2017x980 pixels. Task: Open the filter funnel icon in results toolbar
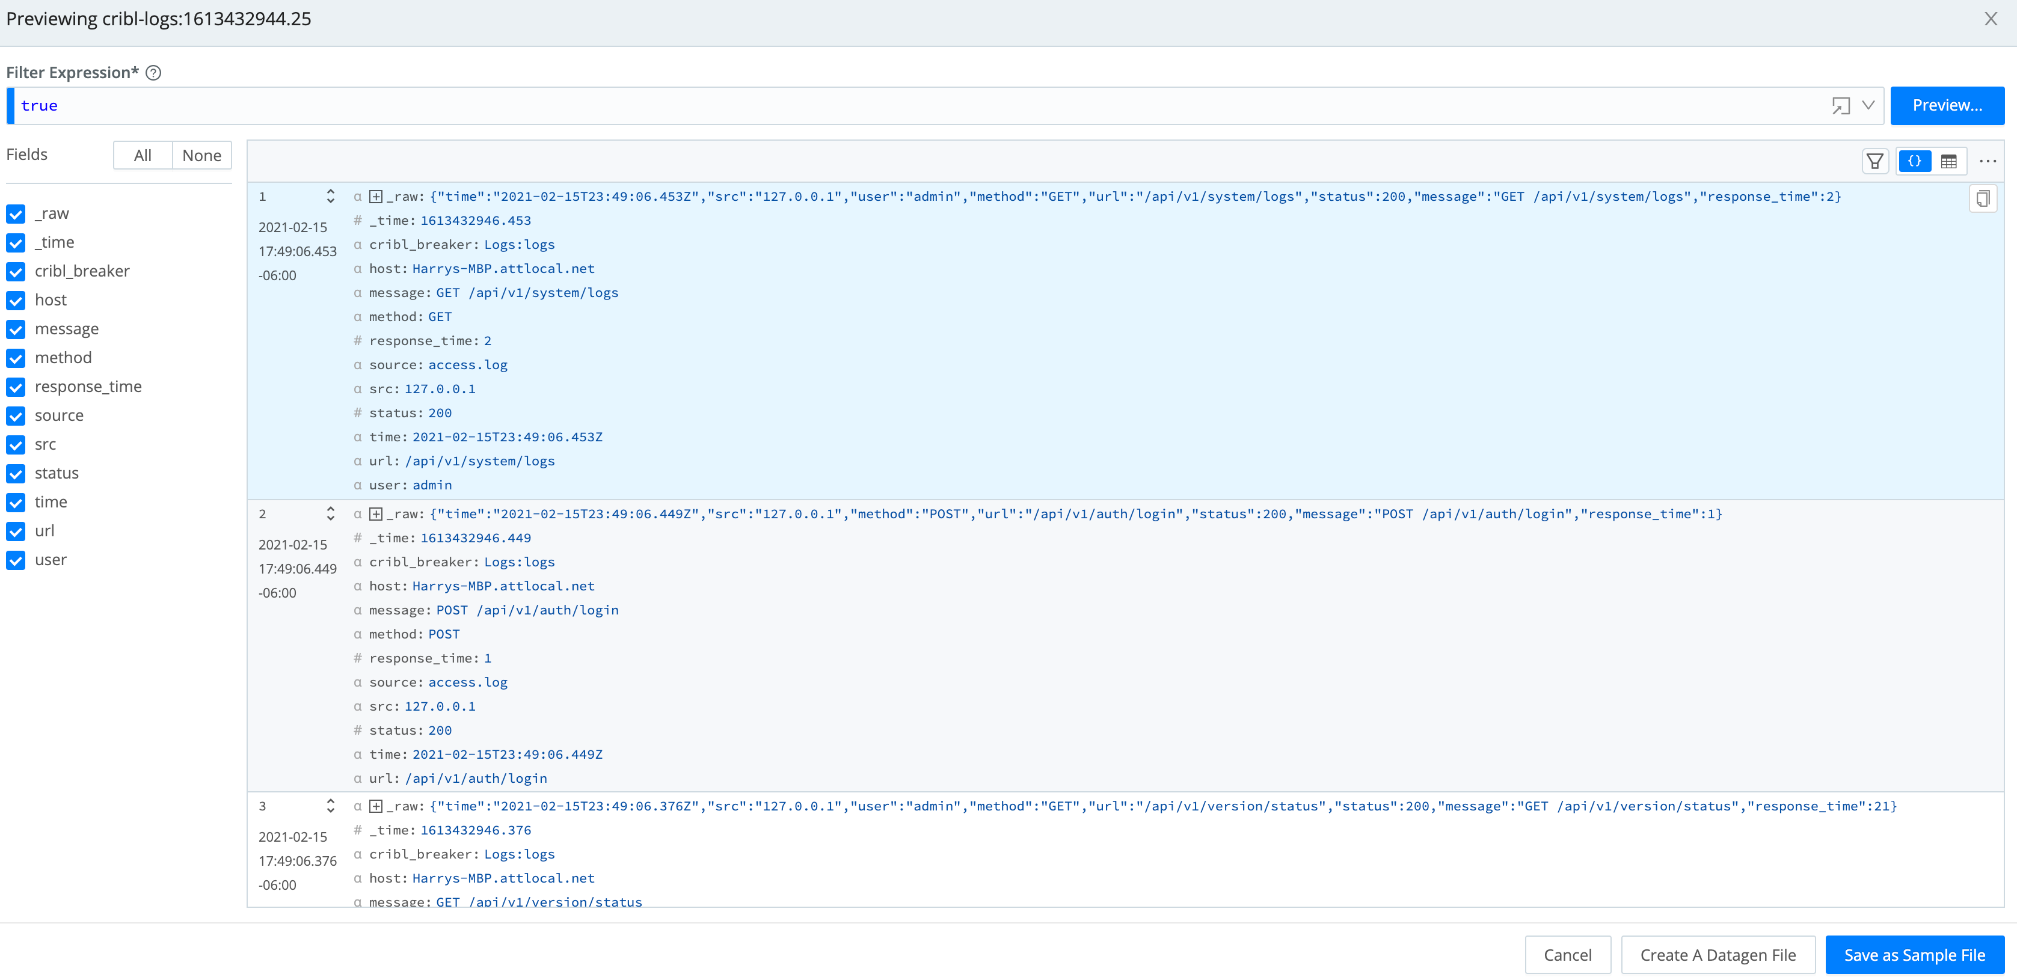[x=1874, y=161]
